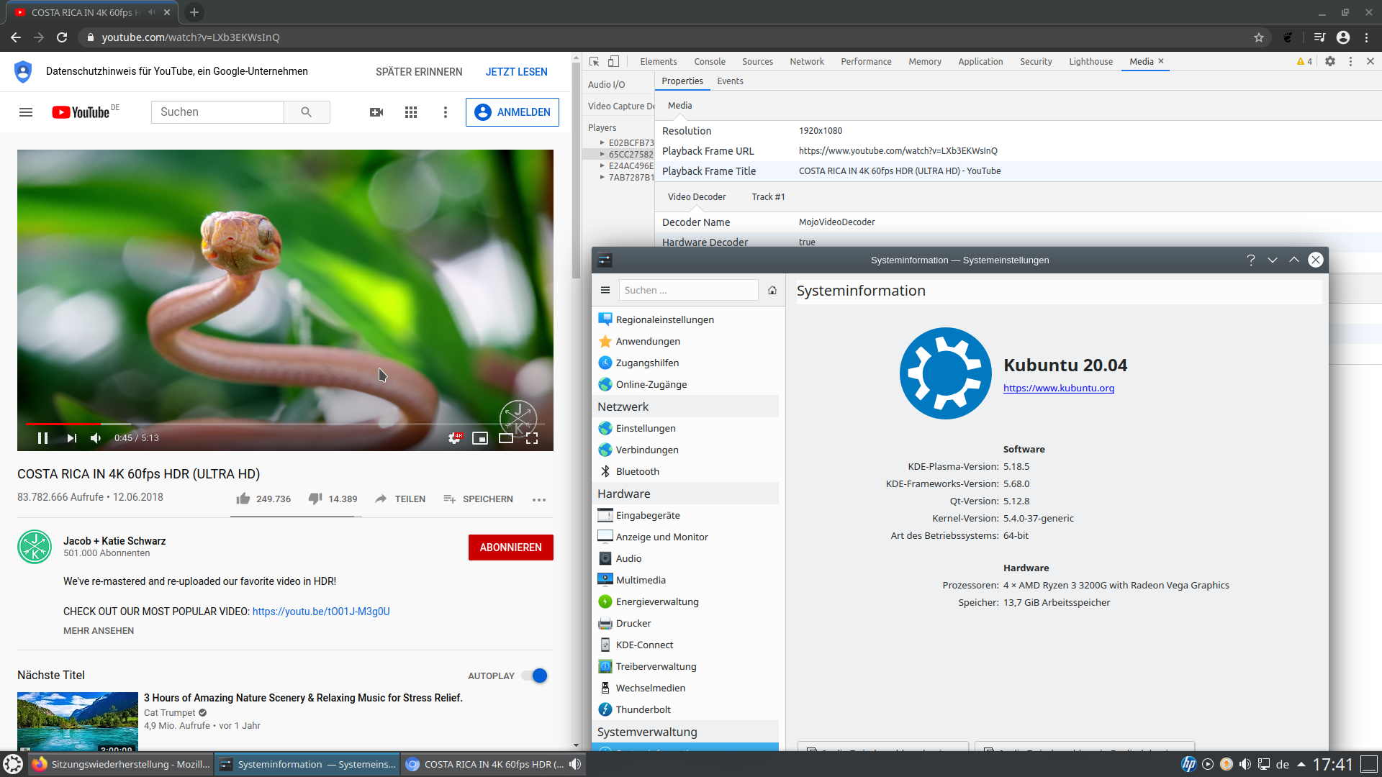
Task: Open Chrome media controls icon
Action: point(1319,37)
